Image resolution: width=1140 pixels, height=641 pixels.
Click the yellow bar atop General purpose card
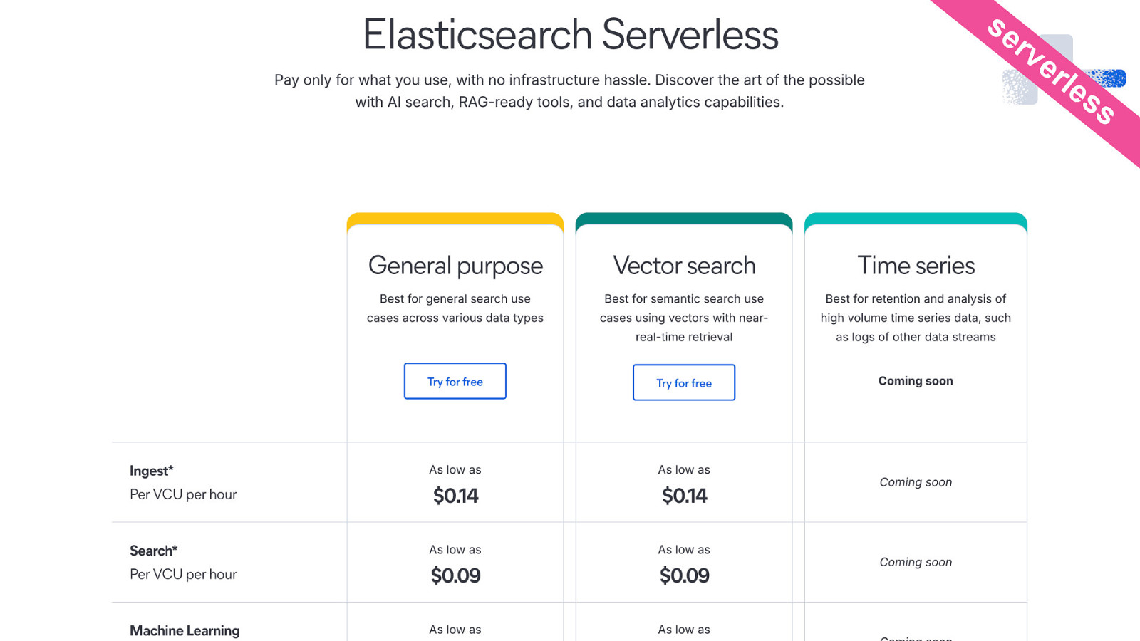coord(455,219)
